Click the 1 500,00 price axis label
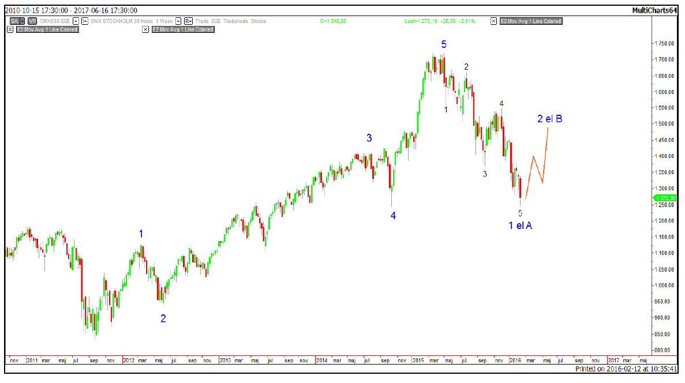685x383 pixels. point(664,123)
